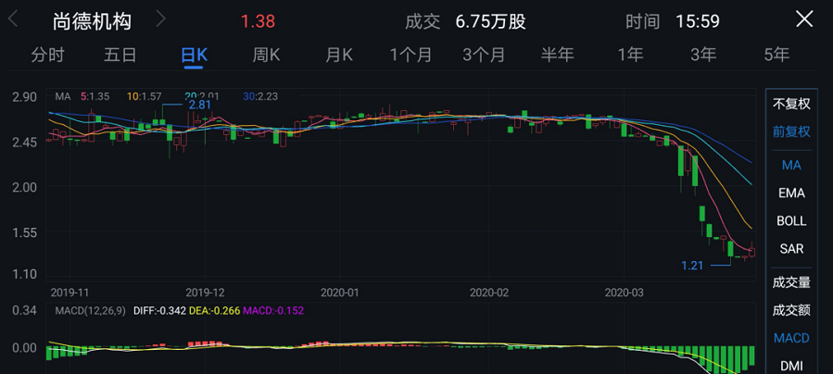Viewport: 833px width, 374px height.
Task: Switch to the 五日 five-day tab
Action: 120,55
